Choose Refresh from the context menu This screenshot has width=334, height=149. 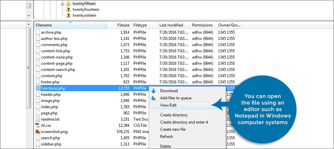point(166,137)
